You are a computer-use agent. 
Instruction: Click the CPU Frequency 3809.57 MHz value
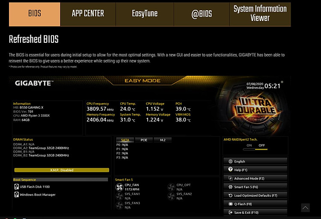coord(100,109)
